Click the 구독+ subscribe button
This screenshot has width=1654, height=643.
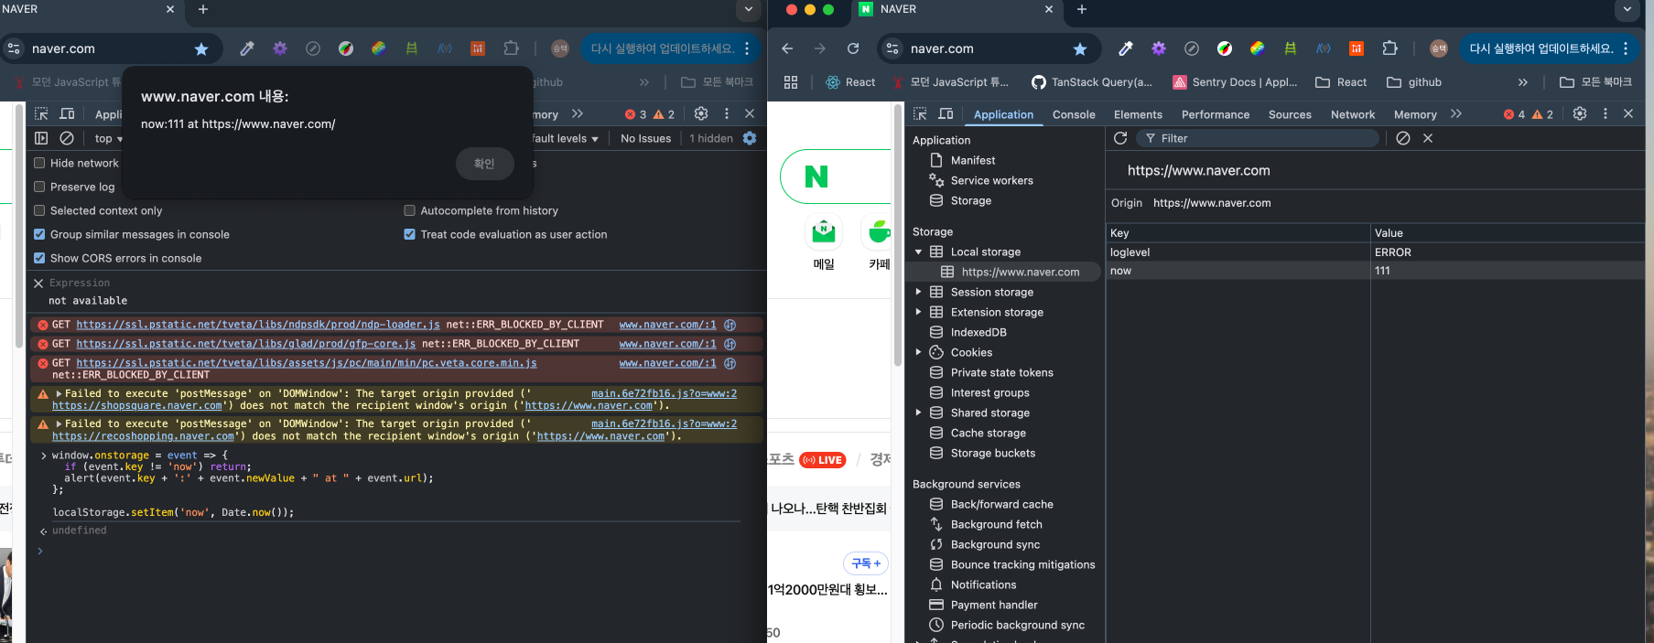pyautogui.click(x=865, y=563)
